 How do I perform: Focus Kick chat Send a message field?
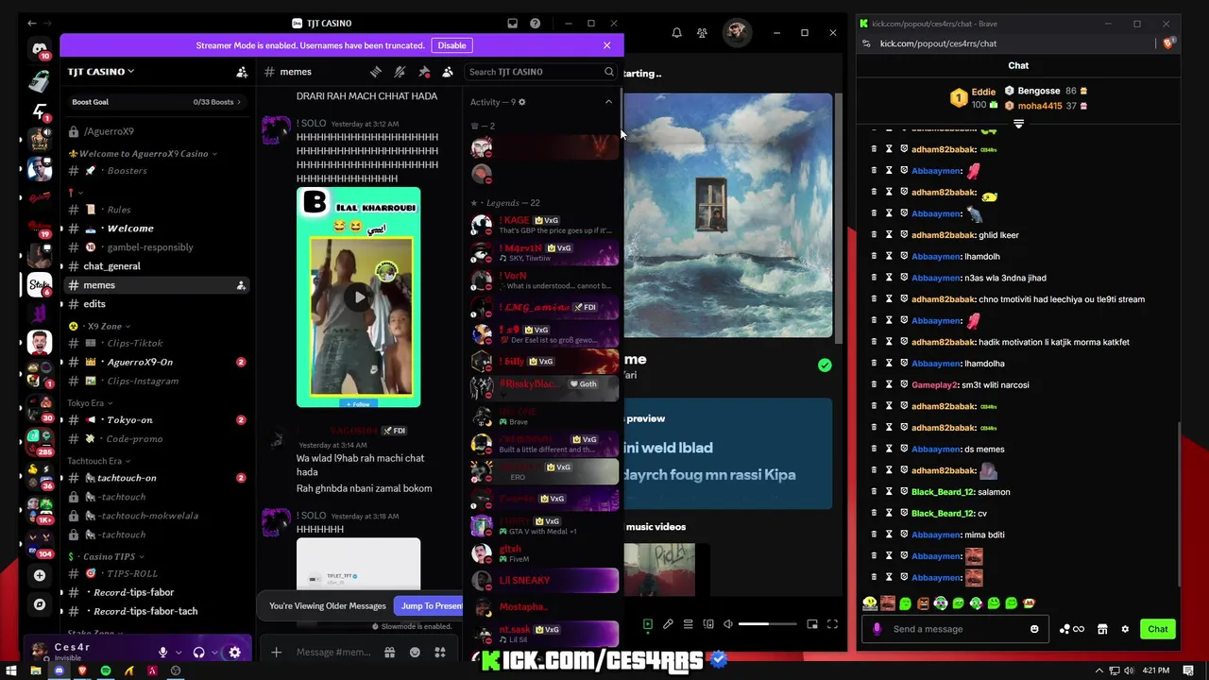pyautogui.click(x=956, y=629)
